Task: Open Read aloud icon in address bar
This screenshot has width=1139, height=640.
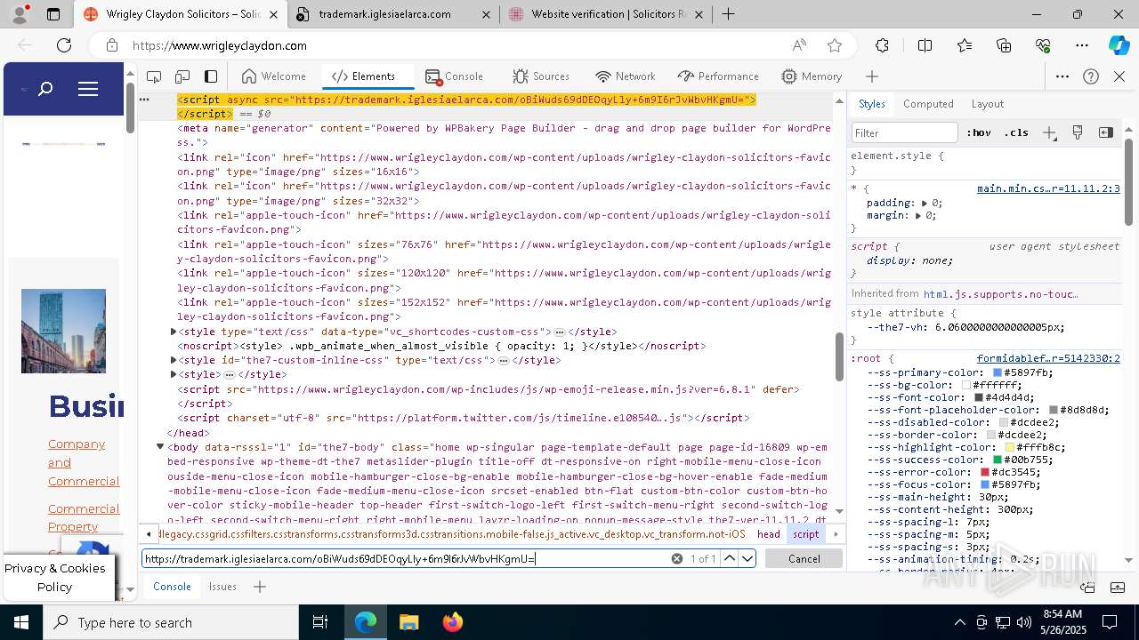Action: coord(799,45)
